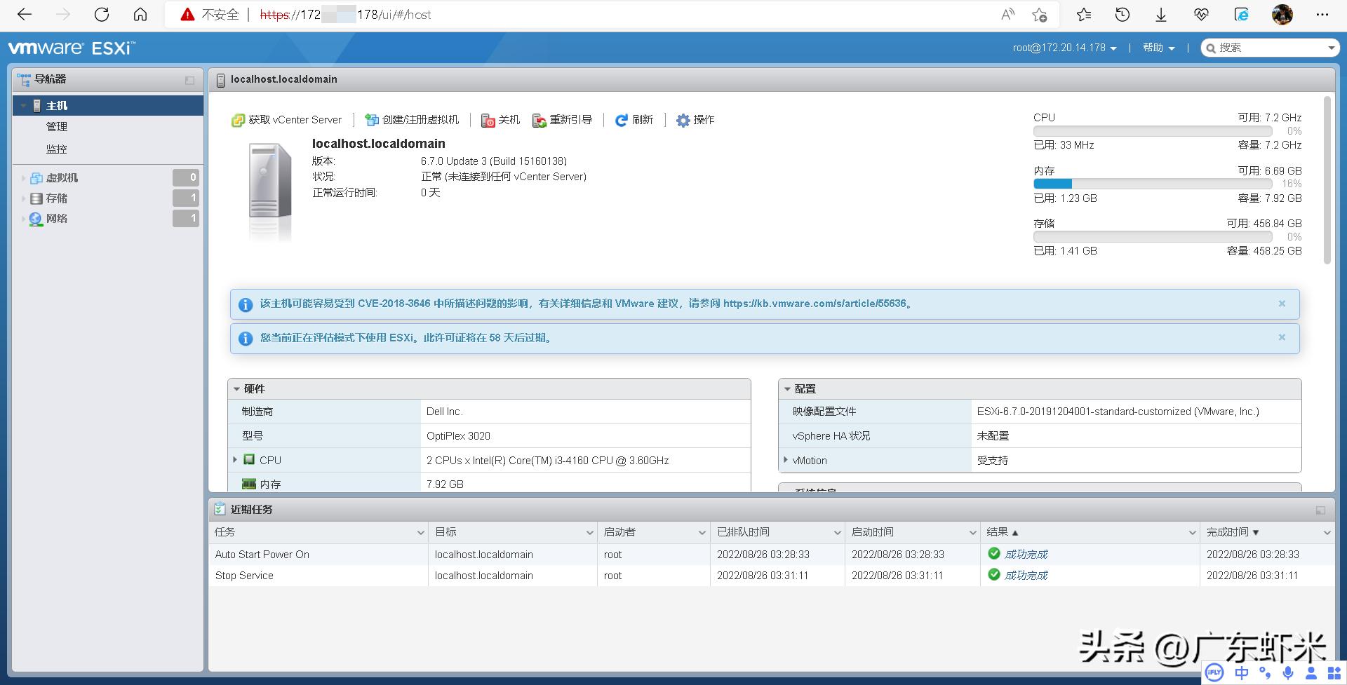Click the 重新引导 (reboot) icon
This screenshot has width=1347, height=685.
click(x=539, y=120)
